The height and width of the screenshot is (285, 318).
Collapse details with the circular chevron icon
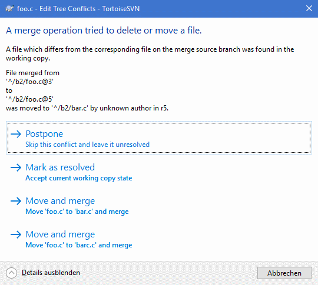point(11,273)
